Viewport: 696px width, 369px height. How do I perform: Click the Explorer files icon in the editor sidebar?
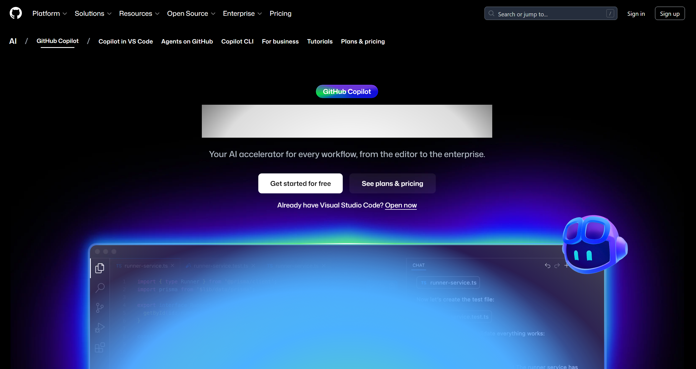click(x=100, y=268)
